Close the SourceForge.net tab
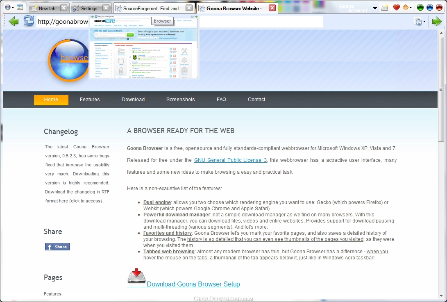Image resolution: width=447 pixels, height=302 pixels. (x=189, y=8)
